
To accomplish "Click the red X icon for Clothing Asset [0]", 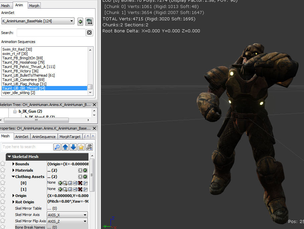I will pos(80,183).
